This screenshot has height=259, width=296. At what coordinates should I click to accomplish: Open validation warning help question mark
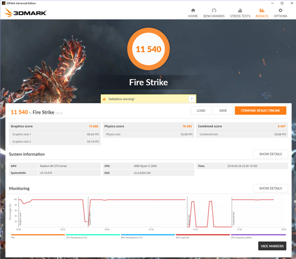191,99
